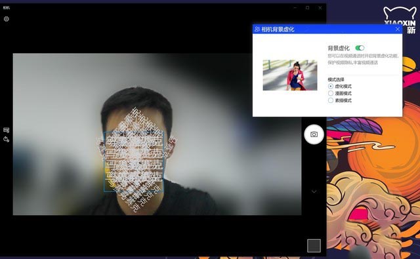Viewport: 420px width, 259px height.
Task: Click the 模式选择 label text
Action: pos(336,79)
